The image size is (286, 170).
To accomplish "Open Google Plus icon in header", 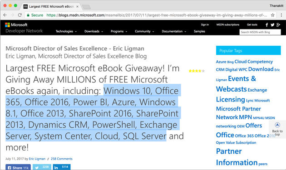I will [278, 25].
